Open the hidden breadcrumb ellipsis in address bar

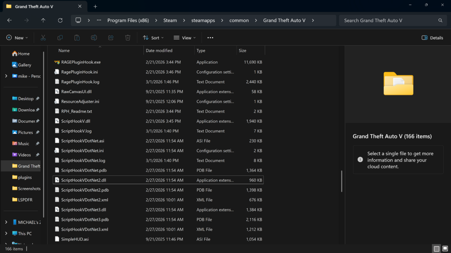(99, 20)
